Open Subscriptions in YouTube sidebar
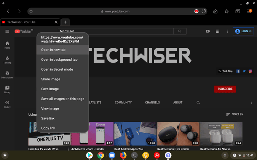The width and height of the screenshot is (257, 160). (7, 75)
